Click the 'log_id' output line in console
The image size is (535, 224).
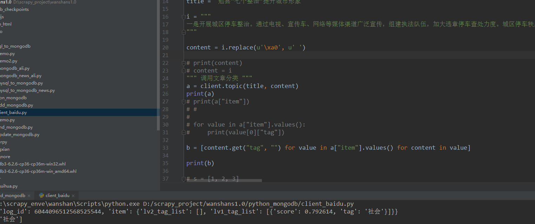point(199,212)
